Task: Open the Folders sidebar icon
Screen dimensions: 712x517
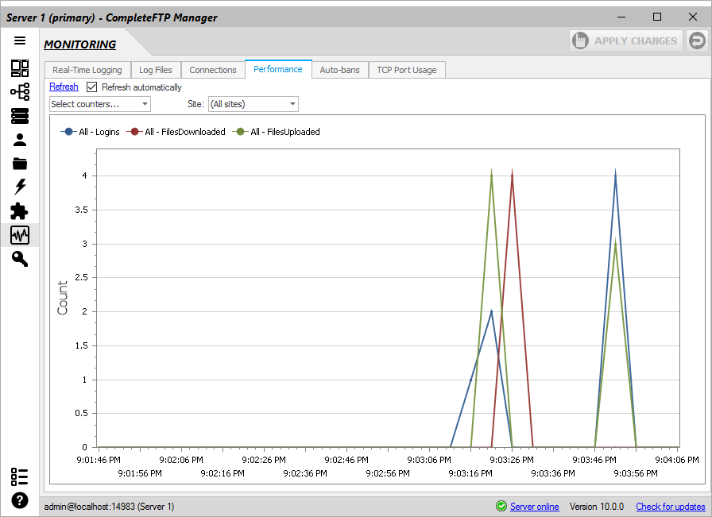Action: point(20,164)
